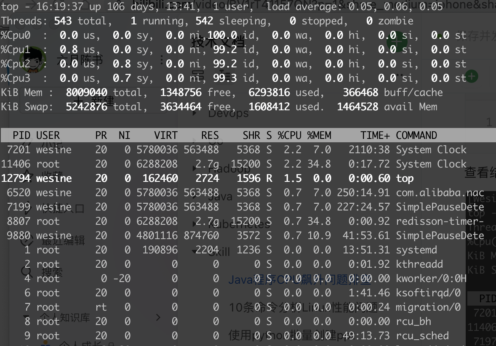Expand the Hadoop tree item in background page
The height and width of the screenshot is (346, 496).
[x=195, y=168]
